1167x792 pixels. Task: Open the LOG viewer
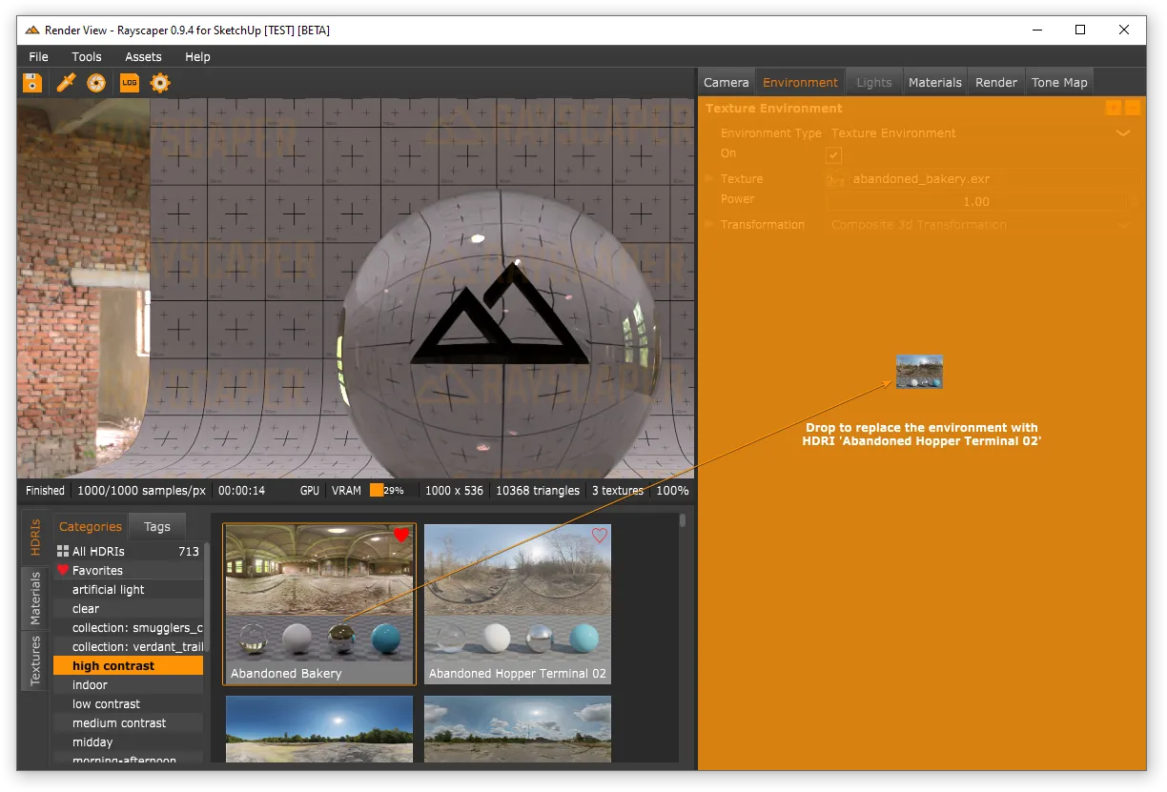click(129, 83)
